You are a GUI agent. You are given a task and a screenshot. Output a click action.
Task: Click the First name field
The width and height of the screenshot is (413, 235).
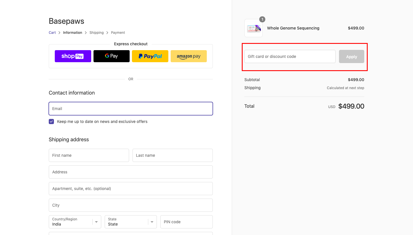coord(89,155)
